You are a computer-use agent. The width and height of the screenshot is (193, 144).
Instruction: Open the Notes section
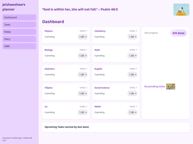[x=19, y=32]
